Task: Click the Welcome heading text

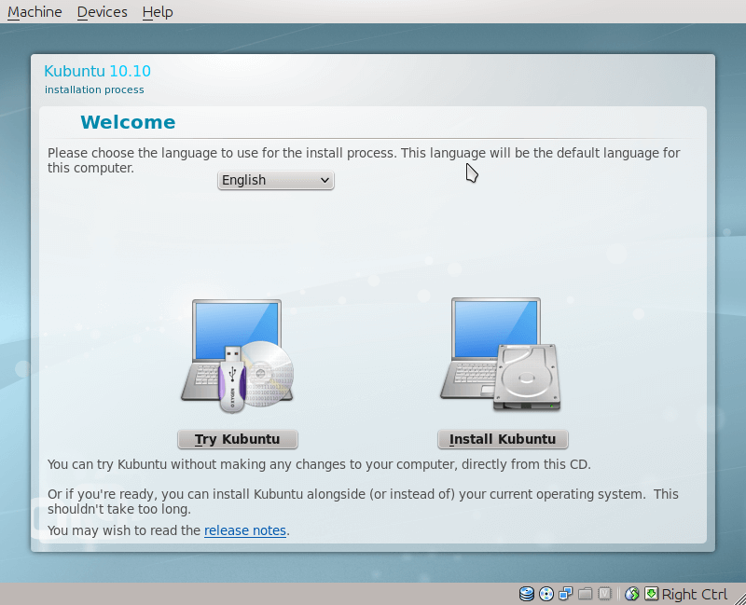Action: point(128,122)
